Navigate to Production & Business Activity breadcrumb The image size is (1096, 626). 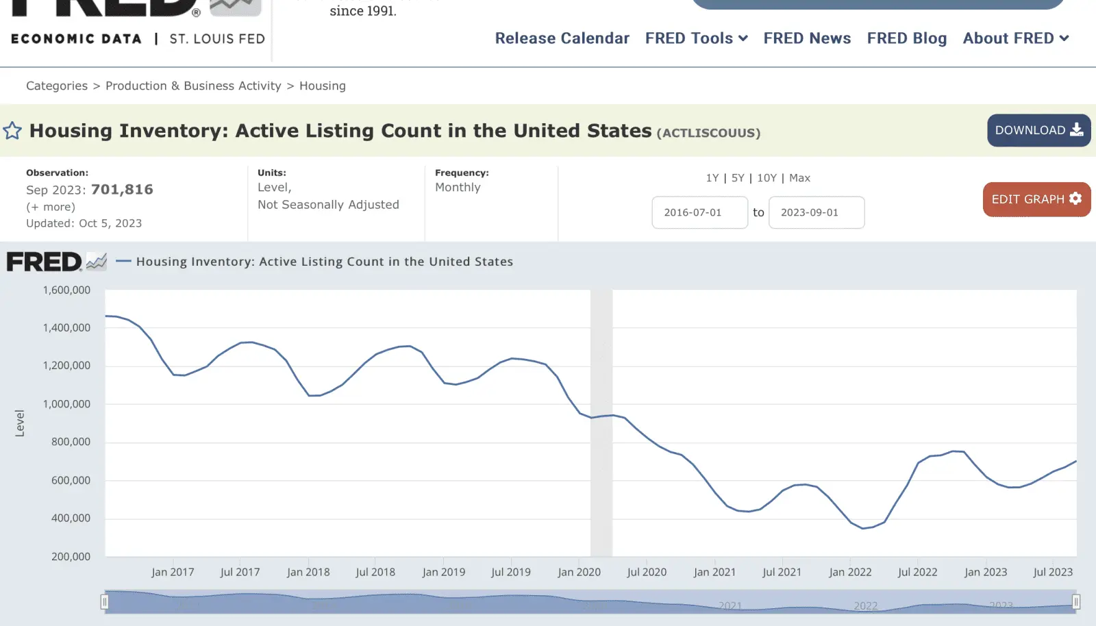tap(193, 86)
